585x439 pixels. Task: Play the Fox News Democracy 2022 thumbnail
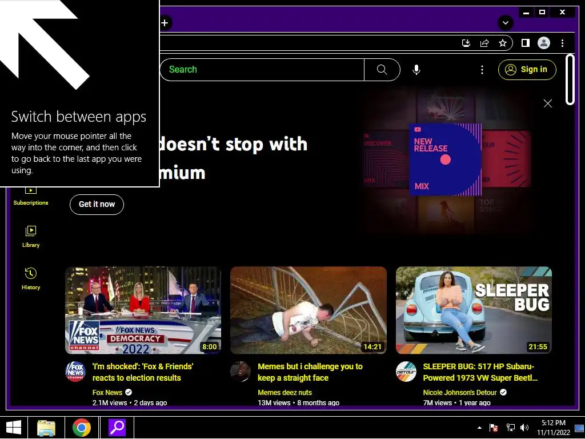pyautogui.click(x=143, y=310)
